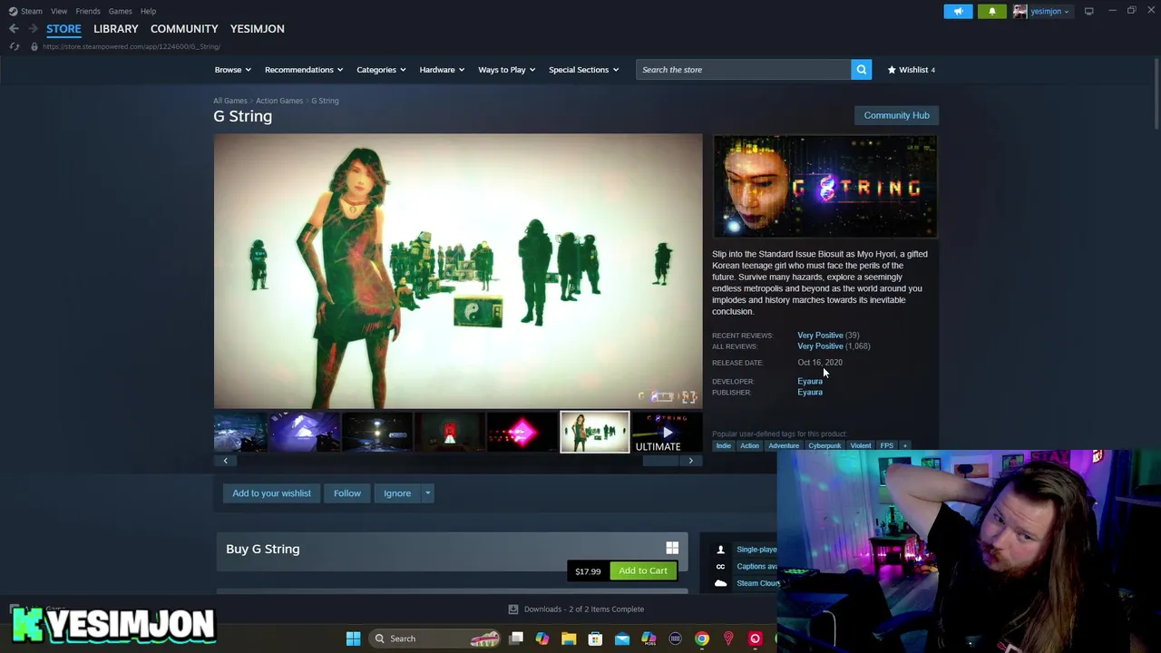The height and width of the screenshot is (653, 1161).
Task: Click the Single-player person icon
Action: click(720, 550)
